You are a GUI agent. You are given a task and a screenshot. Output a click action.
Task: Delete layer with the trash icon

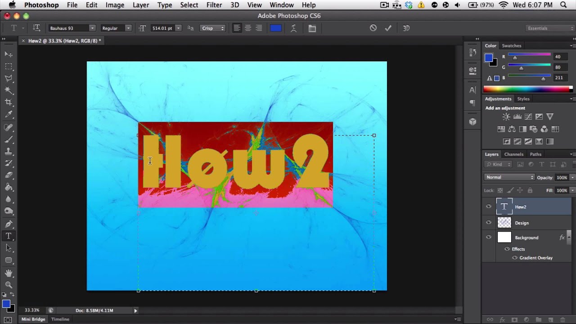coord(562,319)
